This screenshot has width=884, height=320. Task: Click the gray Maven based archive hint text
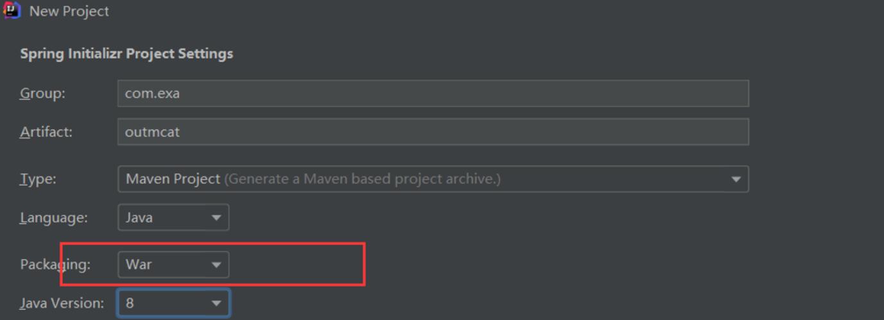coord(363,180)
